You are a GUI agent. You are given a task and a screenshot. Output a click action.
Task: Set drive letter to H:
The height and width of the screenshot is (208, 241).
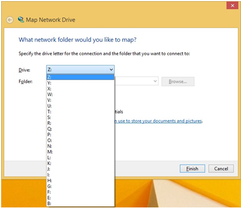click(81, 180)
